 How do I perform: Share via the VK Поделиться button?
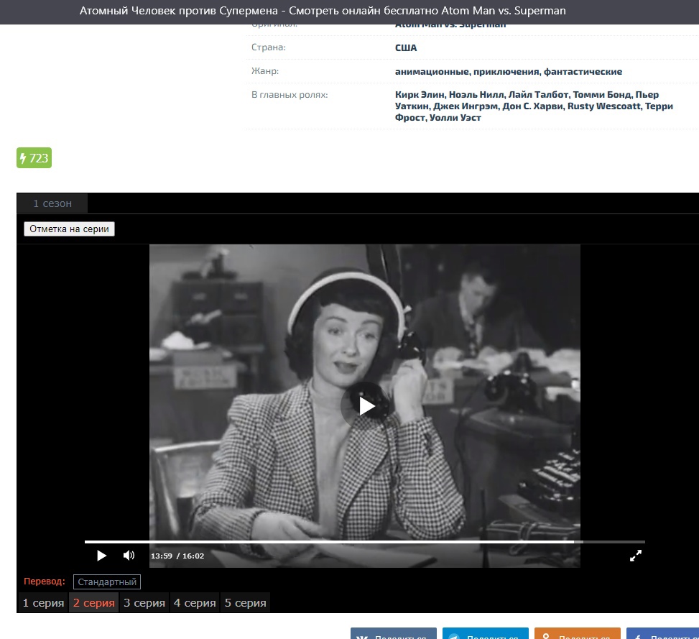393,634
